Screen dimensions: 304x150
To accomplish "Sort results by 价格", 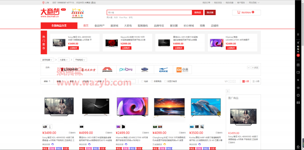I will (x=101, y=81).
